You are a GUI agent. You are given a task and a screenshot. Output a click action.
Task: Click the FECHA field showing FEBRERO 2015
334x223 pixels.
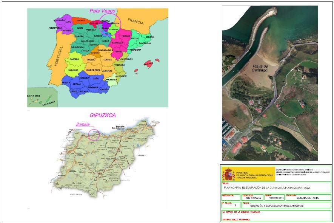(274, 197)
